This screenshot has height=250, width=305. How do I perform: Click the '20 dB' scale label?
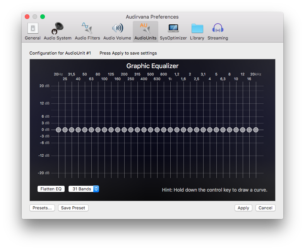(45, 86)
